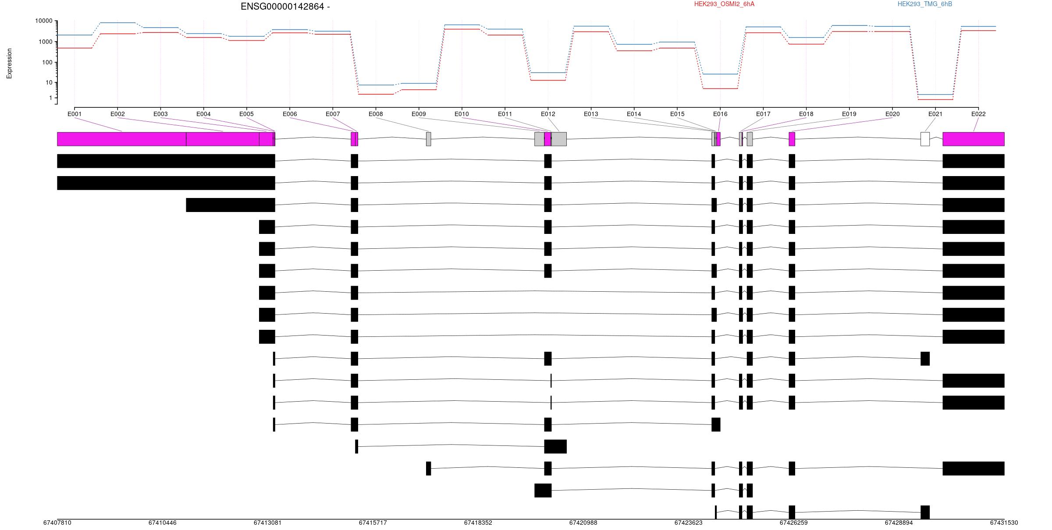Viewport: 1052px width, 530px height.
Task: Click the Expression y-axis label
Action: click(x=9, y=64)
